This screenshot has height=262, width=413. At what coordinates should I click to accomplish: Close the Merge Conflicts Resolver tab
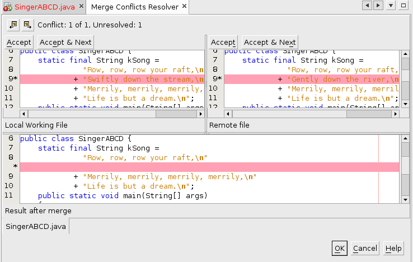184,7
